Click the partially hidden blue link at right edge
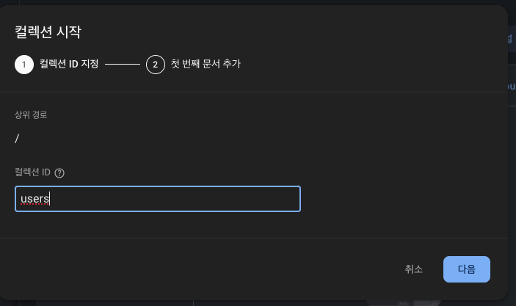The height and width of the screenshot is (306, 516). (x=512, y=87)
